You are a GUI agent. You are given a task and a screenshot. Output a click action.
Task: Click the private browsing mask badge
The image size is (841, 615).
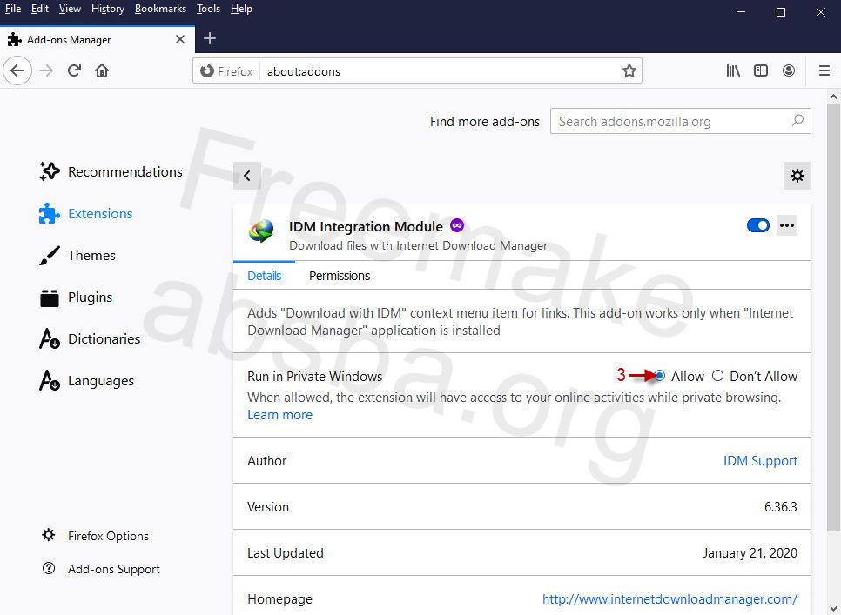[x=457, y=225]
